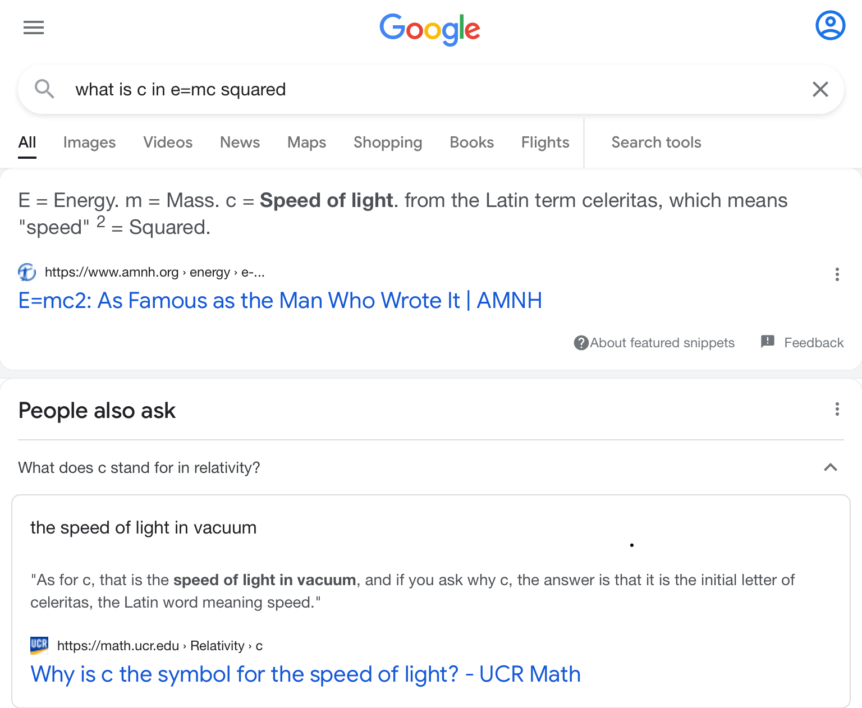The height and width of the screenshot is (708, 862).
Task: Click the About featured snippets help icon
Action: tap(581, 343)
